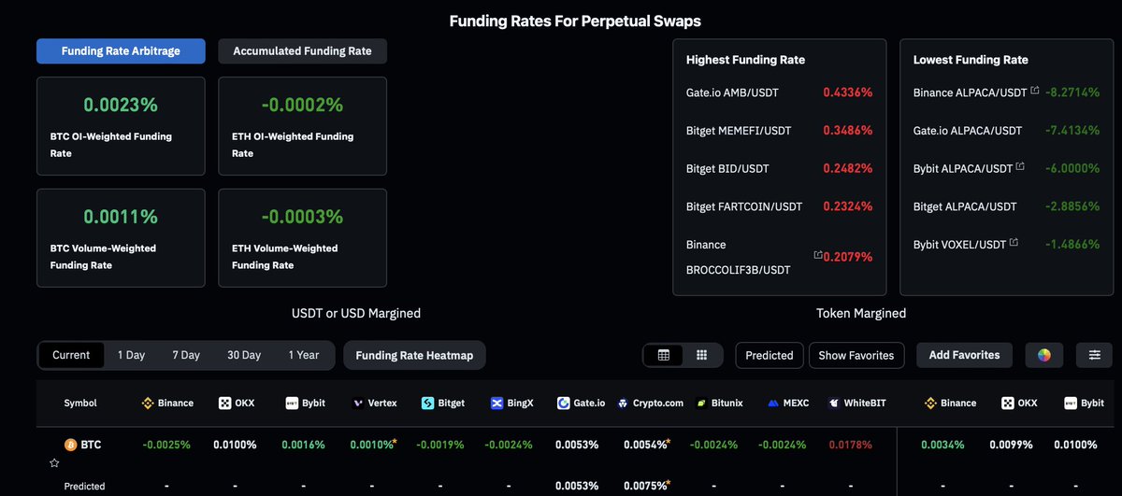Screen dimensions: 1122x496
Task: Click the Symbol column header
Action: point(80,404)
